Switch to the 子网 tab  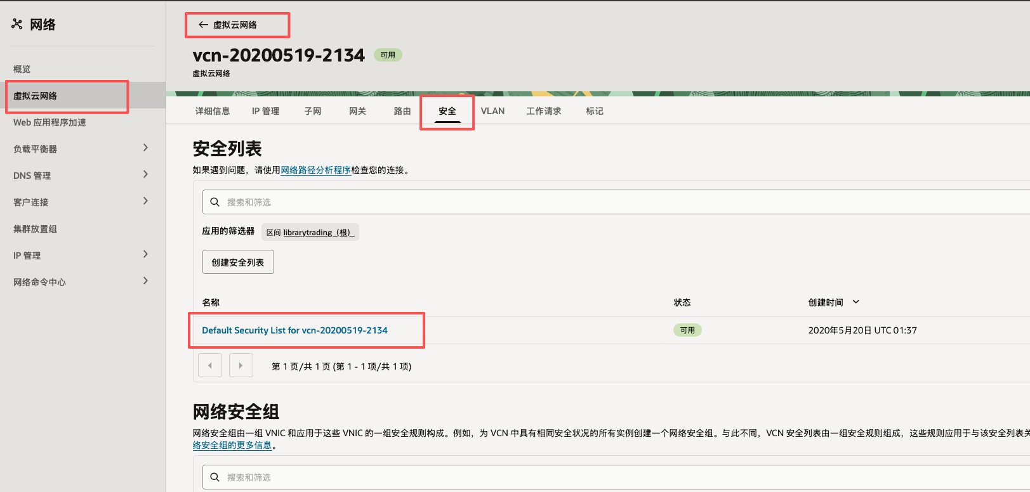[x=313, y=111]
